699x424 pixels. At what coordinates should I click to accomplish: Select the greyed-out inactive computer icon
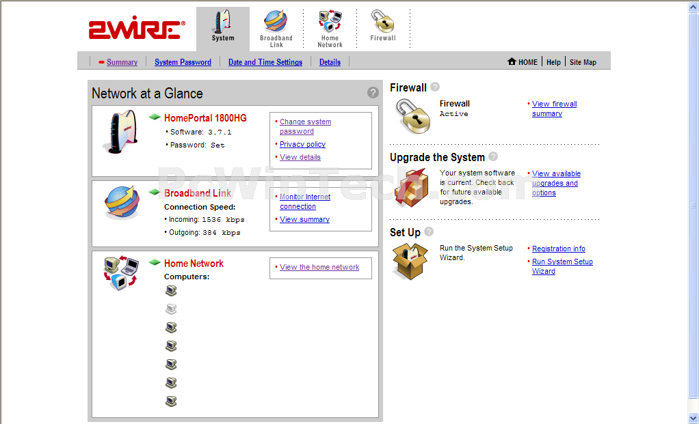coord(171,309)
